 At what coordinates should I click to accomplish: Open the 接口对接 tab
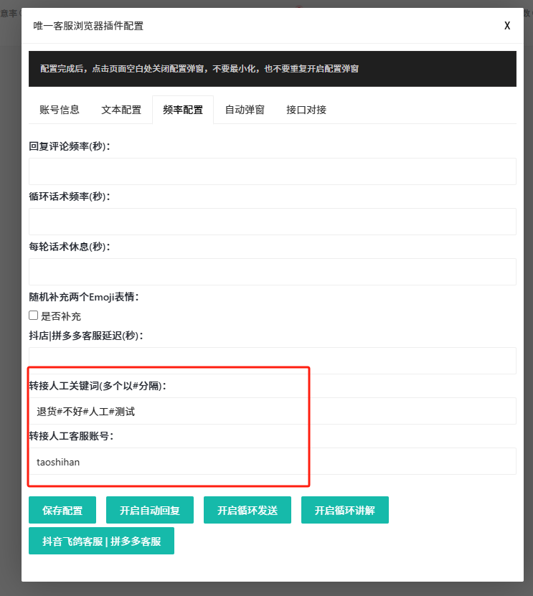[x=306, y=110]
